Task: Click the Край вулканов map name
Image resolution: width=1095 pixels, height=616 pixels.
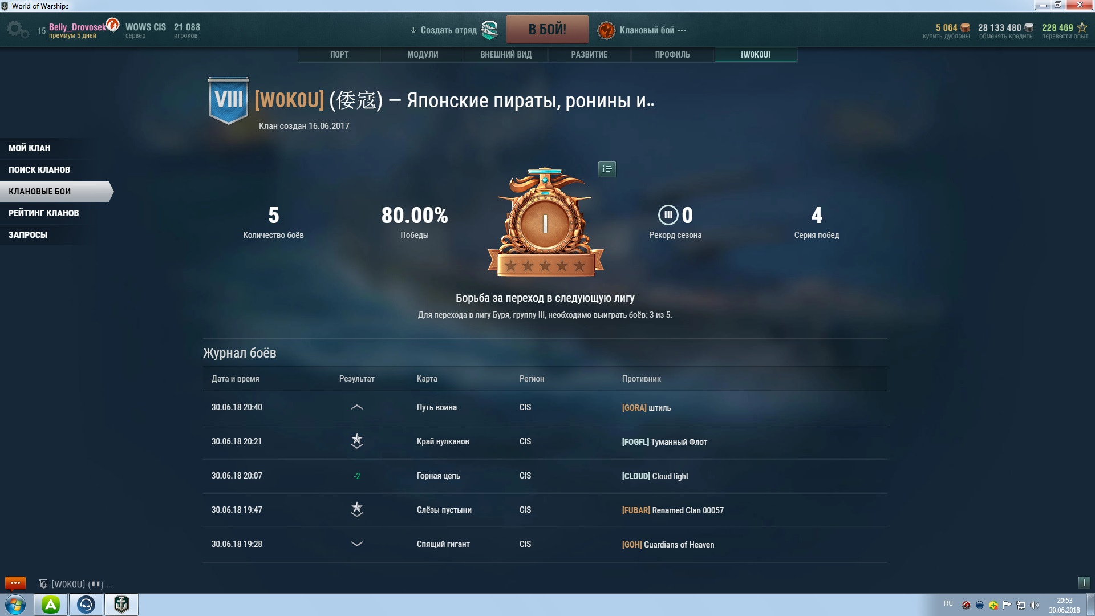Action: [x=443, y=441]
